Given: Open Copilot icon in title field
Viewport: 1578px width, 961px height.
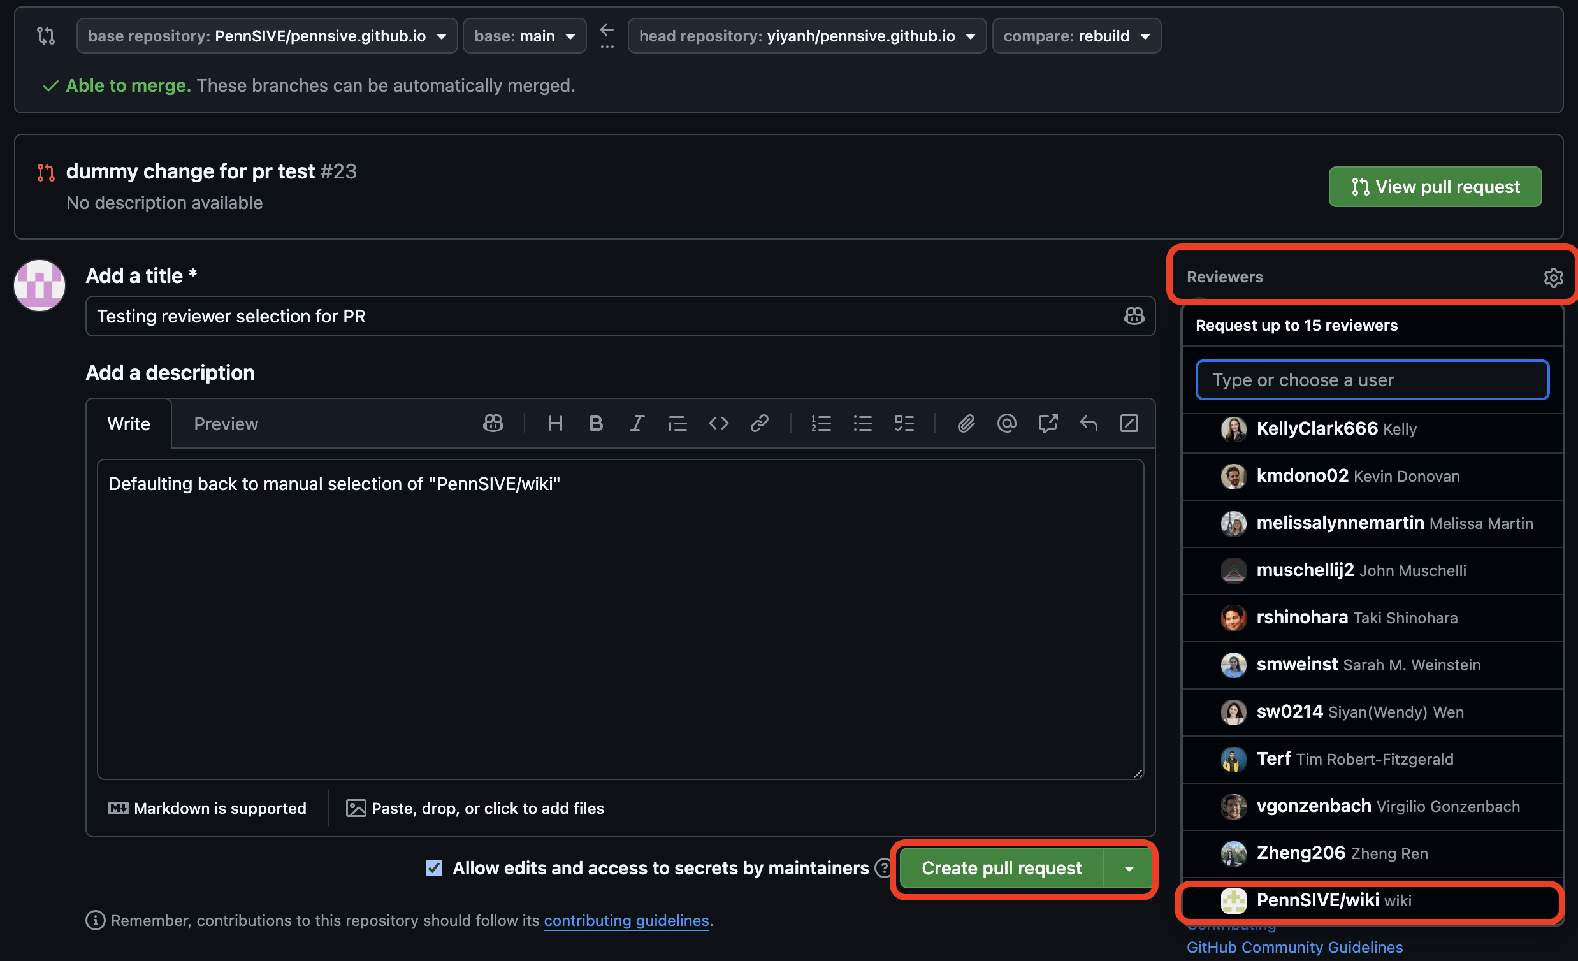Looking at the screenshot, I should (x=1134, y=315).
